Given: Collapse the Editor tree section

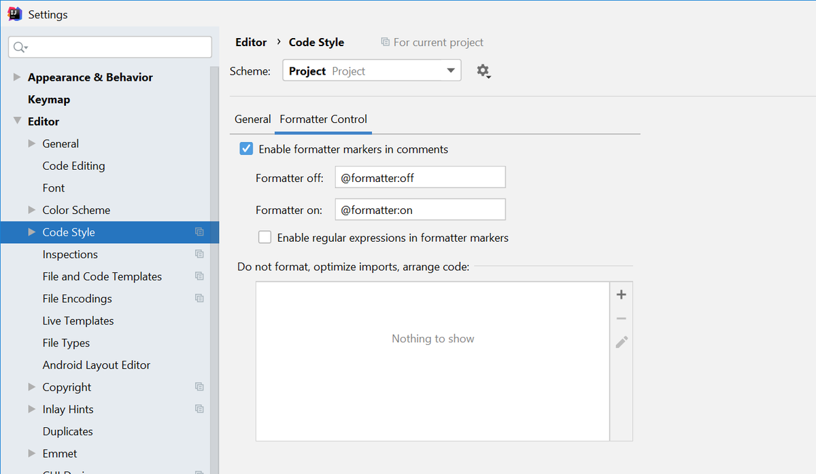Looking at the screenshot, I should [16, 121].
